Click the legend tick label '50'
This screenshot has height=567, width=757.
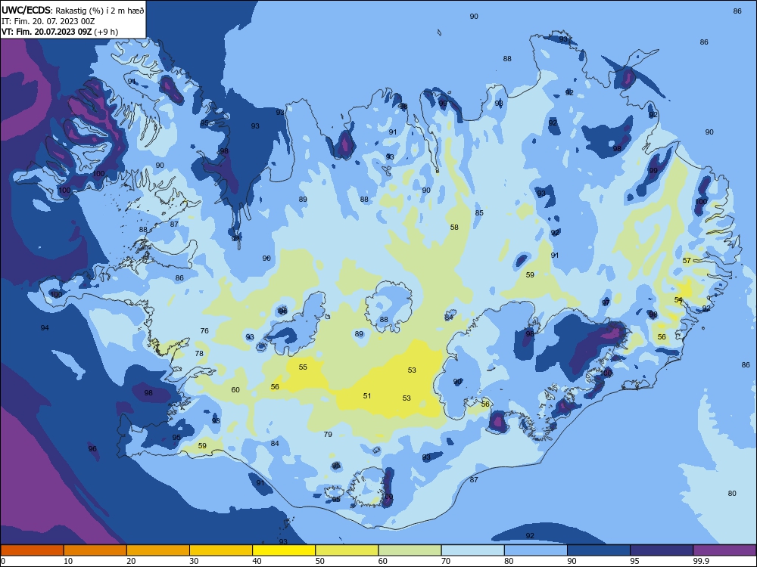(x=319, y=561)
